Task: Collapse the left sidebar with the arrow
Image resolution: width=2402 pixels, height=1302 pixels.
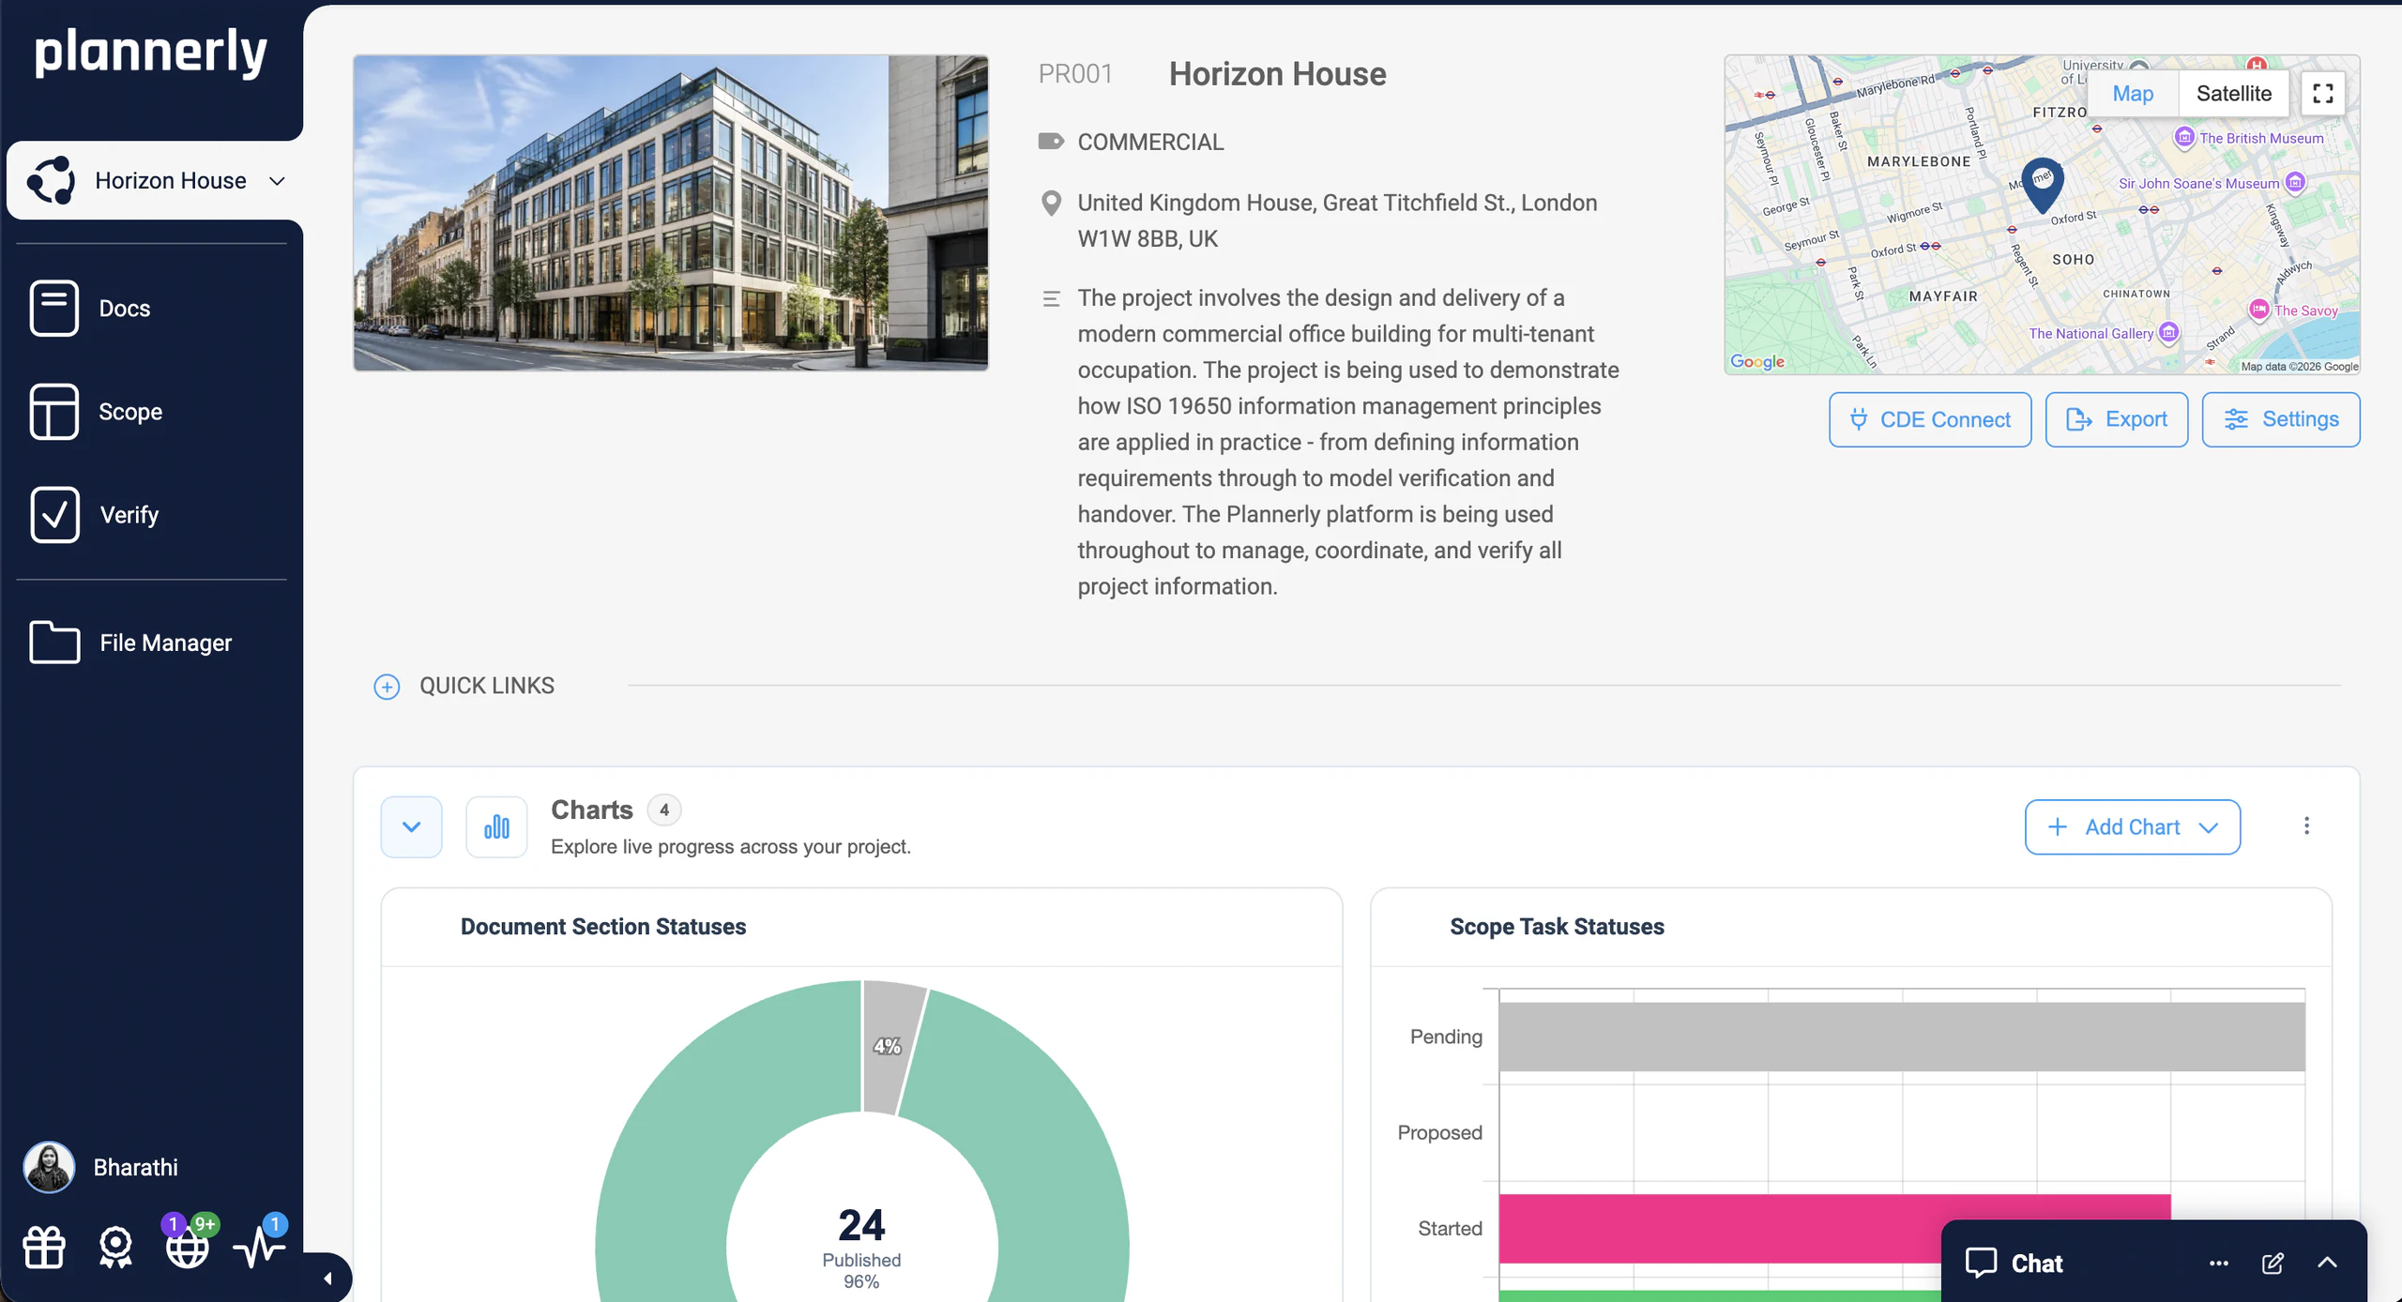Action: point(327,1278)
